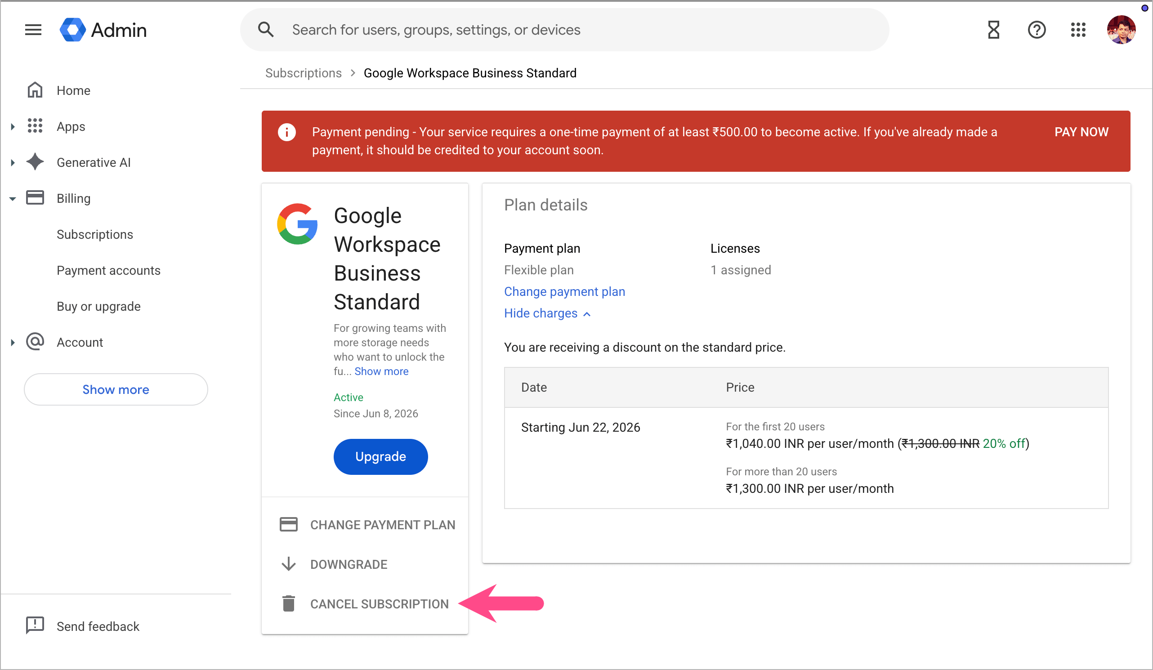The width and height of the screenshot is (1153, 670).
Task: Open the Google apps grid launcher
Action: coord(1078,30)
